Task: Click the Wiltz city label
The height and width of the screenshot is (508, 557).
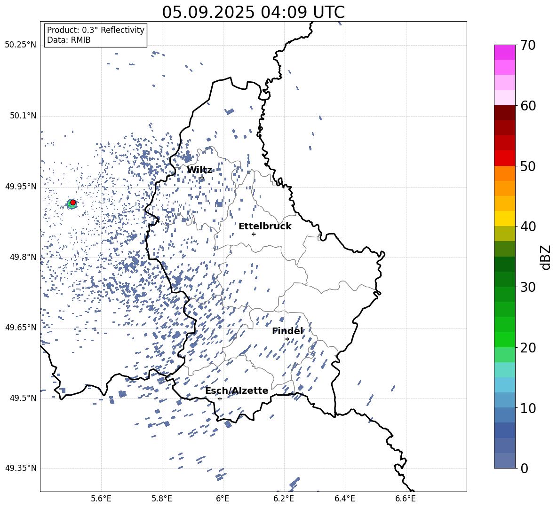Action: (x=199, y=170)
